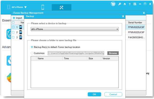Click the plus icon next to Import
Image resolution: width=154 pixels, height=99 pixels.
click(14, 18)
